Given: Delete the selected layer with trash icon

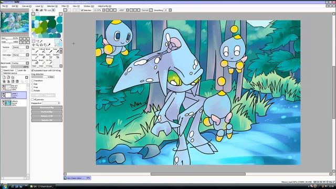Looking at the screenshot, I should tap(17, 81).
